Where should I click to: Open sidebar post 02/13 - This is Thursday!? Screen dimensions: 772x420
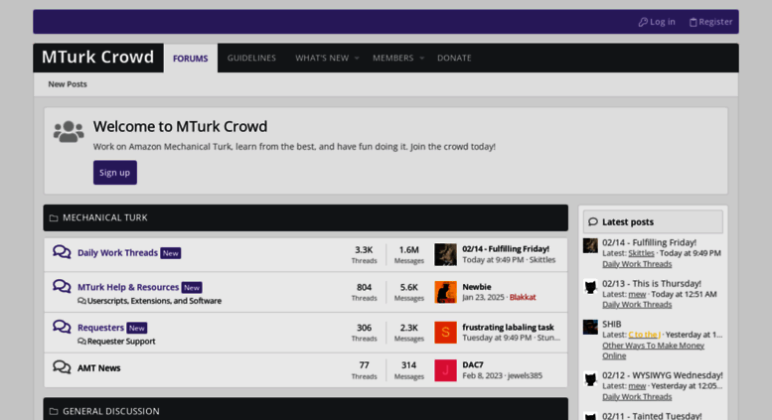(652, 284)
